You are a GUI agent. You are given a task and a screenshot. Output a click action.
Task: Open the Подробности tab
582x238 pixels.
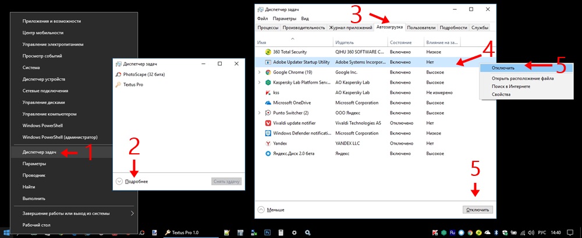click(455, 27)
